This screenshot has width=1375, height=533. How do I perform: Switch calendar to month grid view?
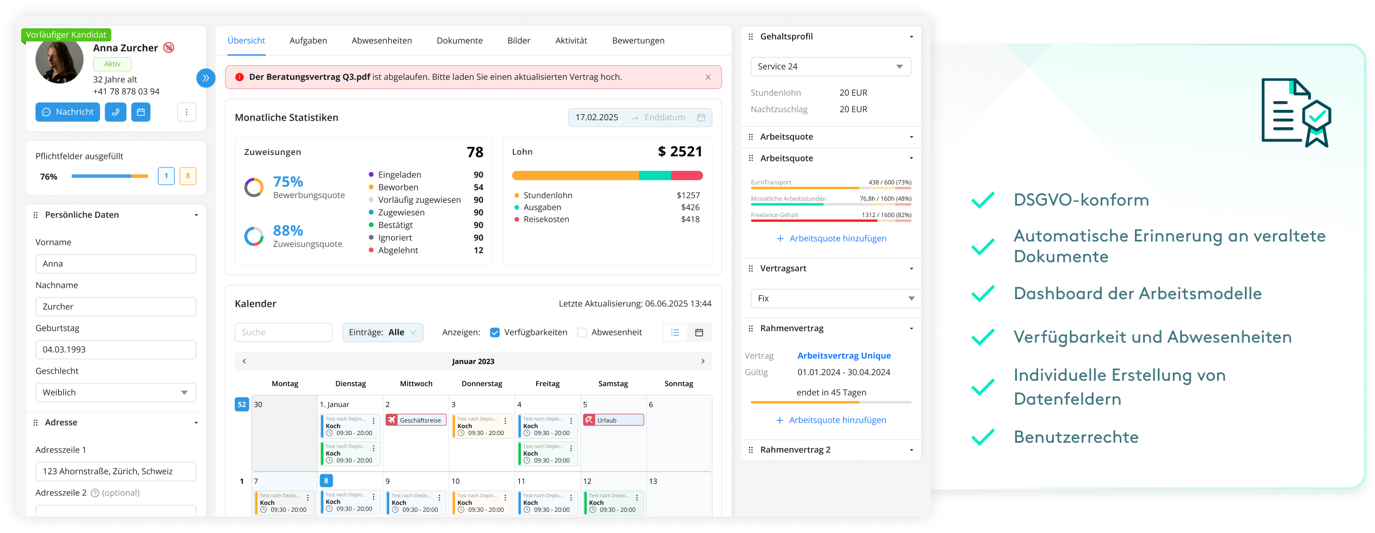(x=699, y=332)
